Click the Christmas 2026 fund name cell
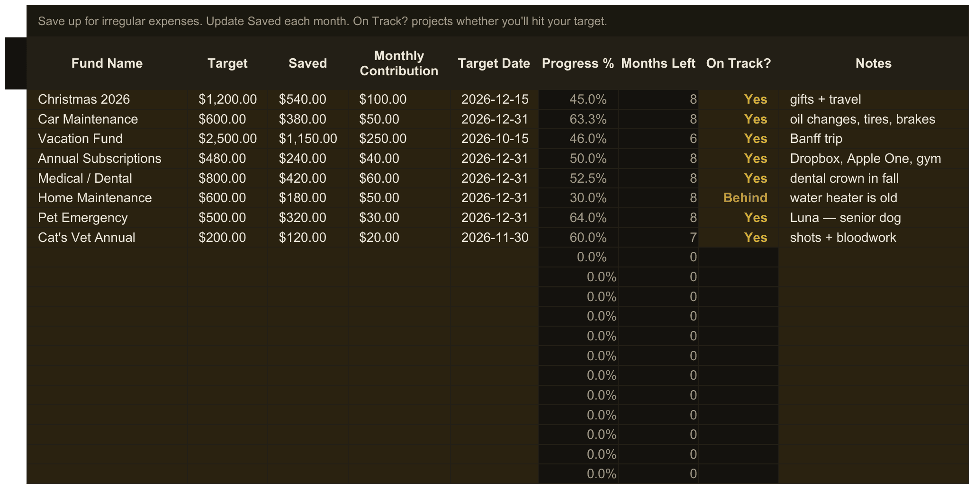This screenshot has height=489, width=974. [x=107, y=99]
